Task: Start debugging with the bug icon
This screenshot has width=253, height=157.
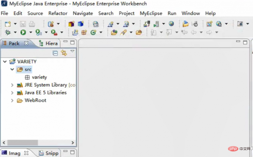Action: coord(7,32)
